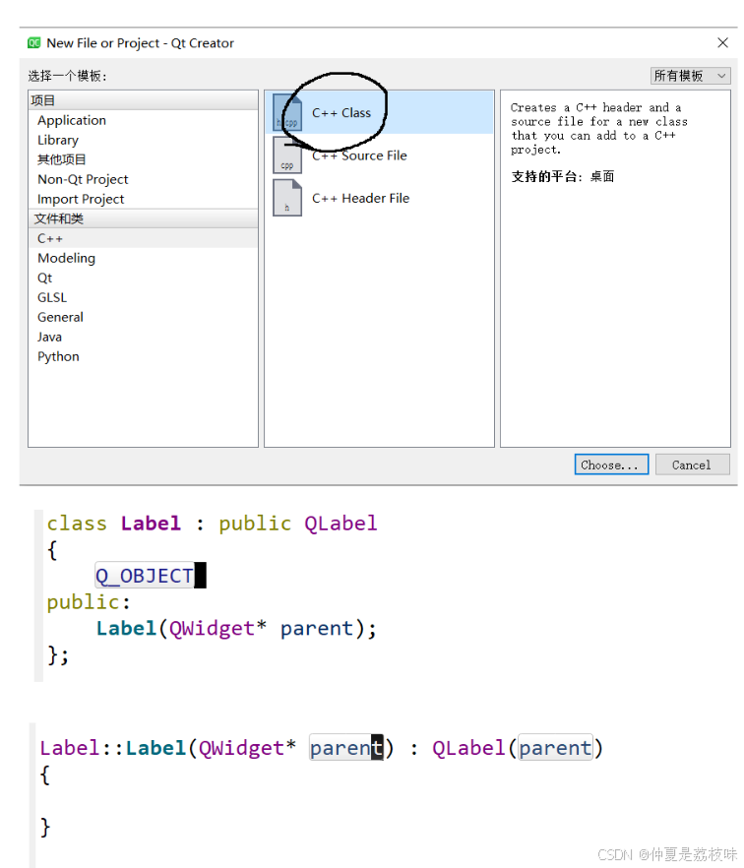The image size is (744, 868).
Task: Choose the C++ Source File template label
Action: point(359,155)
